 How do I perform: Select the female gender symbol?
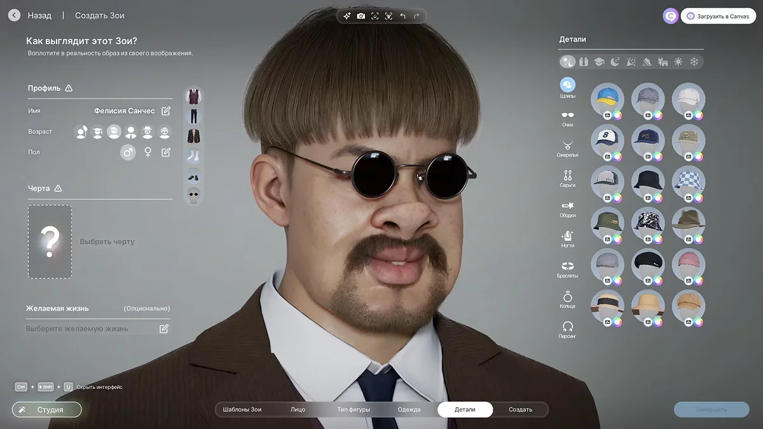(148, 153)
